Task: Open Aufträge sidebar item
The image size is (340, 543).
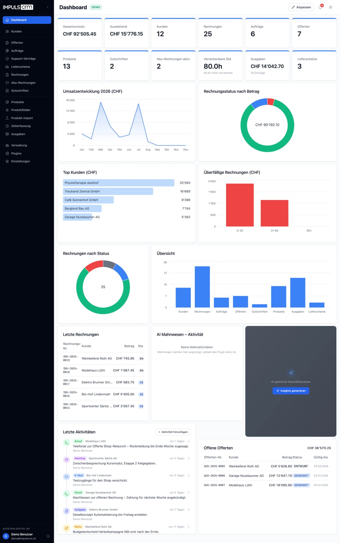Action: point(27,51)
